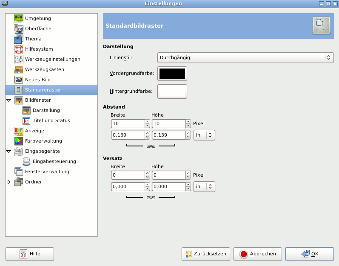Collapse the Bildfenster tree node

coord(9,100)
